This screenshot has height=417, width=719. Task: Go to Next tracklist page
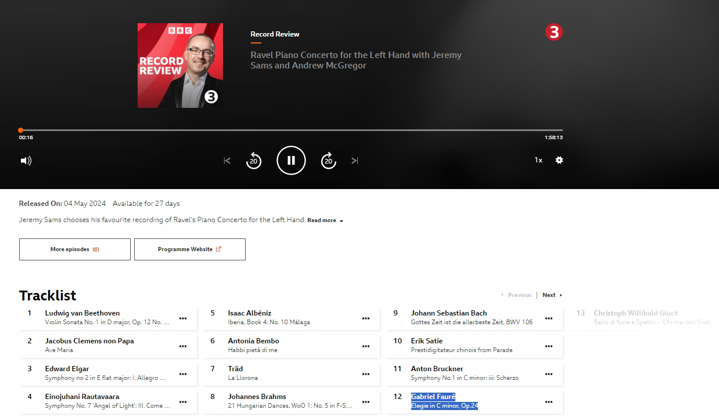552,295
